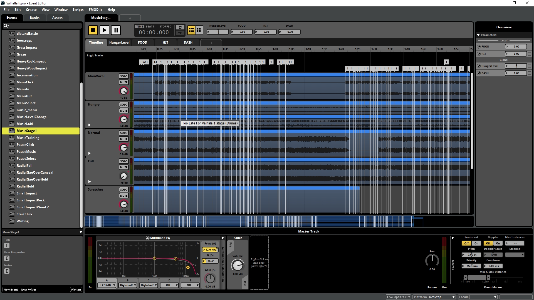This screenshot has height=300, width=534.
Task: Solo the MainVocal track
Action: (124, 76)
